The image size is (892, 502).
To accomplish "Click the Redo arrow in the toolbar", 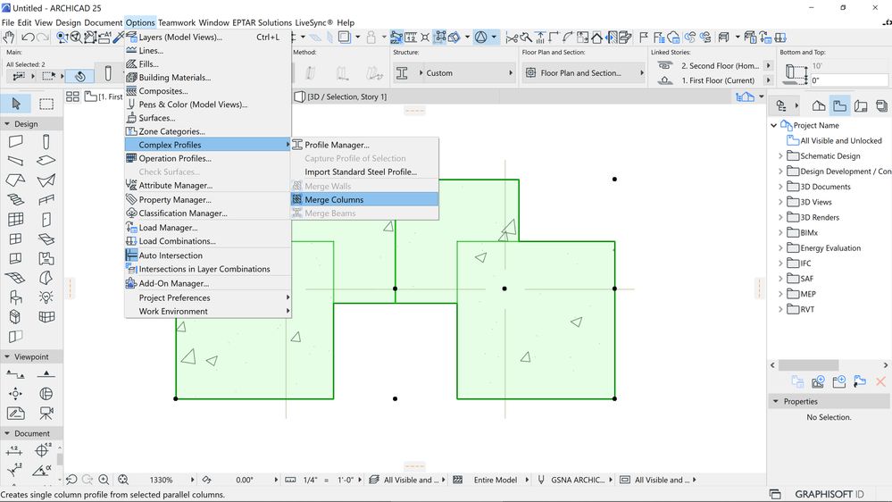I will tap(42, 38).
